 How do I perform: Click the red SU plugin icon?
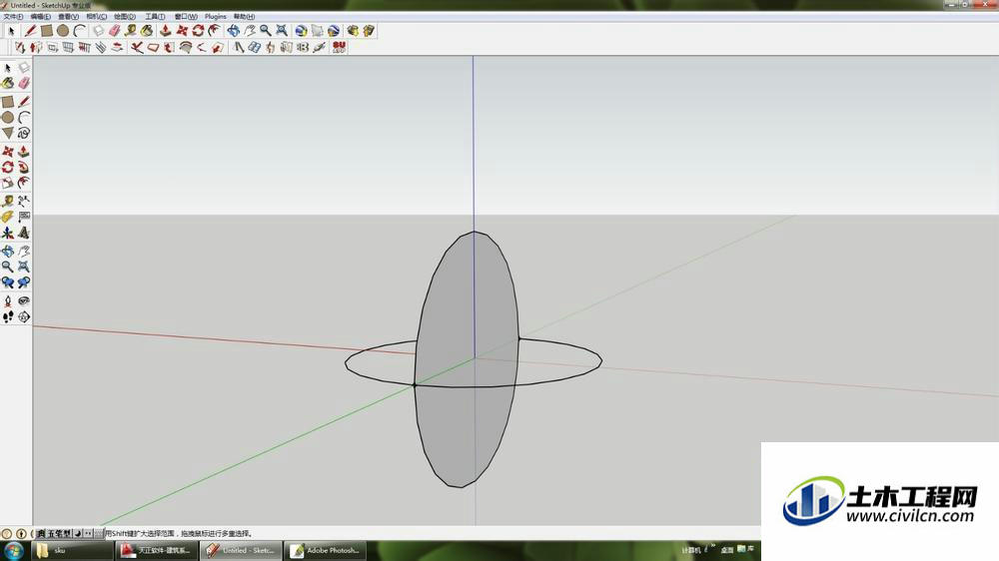339,47
